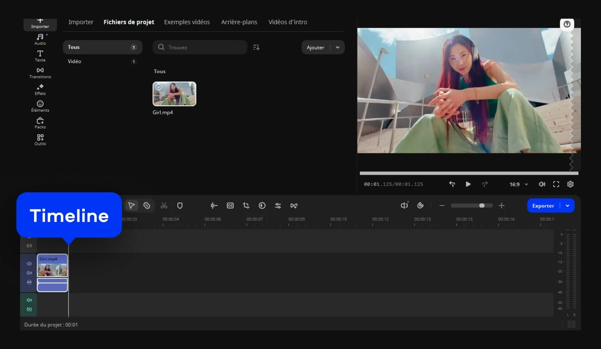
Task: Select the Girl.mp4 thumbnail in media library
Action: (x=174, y=94)
